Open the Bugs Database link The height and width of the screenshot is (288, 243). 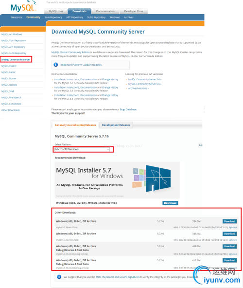pyautogui.click(x=128, y=109)
